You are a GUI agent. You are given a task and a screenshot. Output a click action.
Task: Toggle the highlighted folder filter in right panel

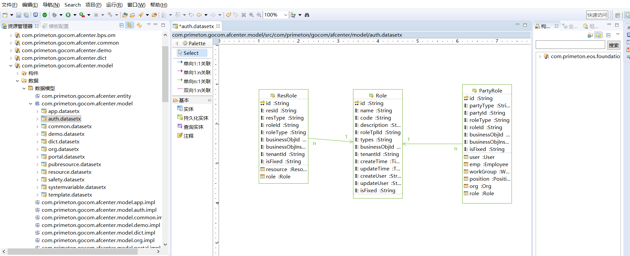(598, 35)
